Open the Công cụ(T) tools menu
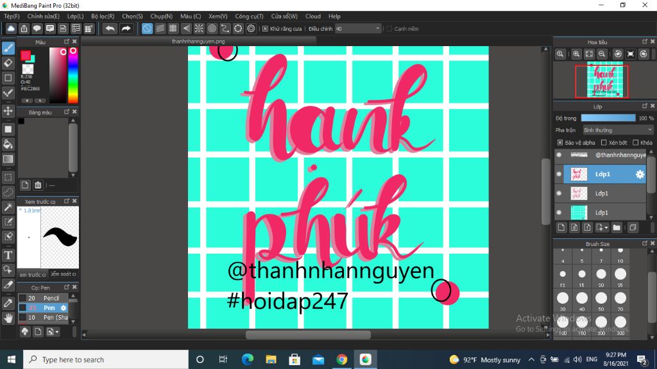 click(249, 16)
